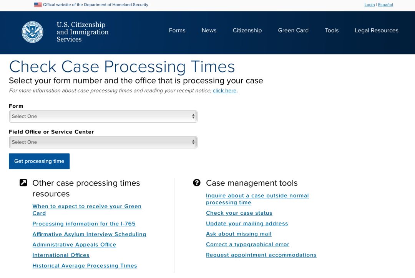Follow the "click here" information link
Screen dimensions: 415x278
pyautogui.click(x=224, y=91)
